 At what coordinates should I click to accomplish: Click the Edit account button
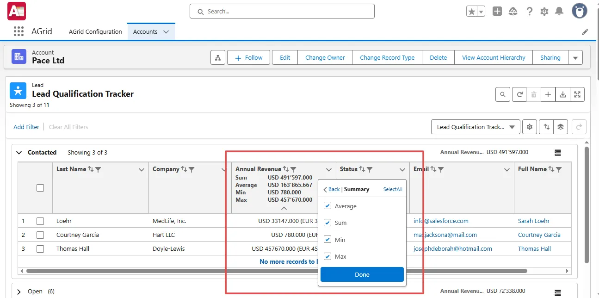[x=285, y=58]
